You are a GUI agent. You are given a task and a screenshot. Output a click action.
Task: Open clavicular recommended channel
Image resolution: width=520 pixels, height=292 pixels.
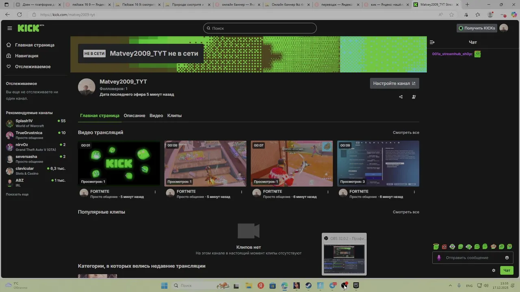click(35, 171)
